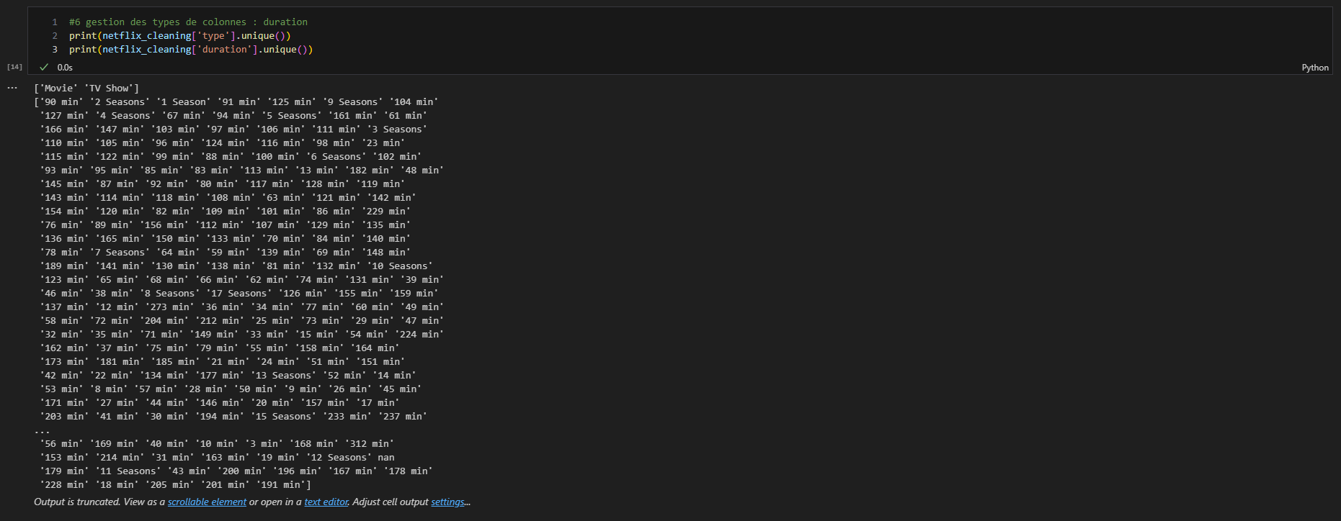This screenshot has width=1341, height=521.
Task: Open cell output settings link
Action: coord(447,502)
